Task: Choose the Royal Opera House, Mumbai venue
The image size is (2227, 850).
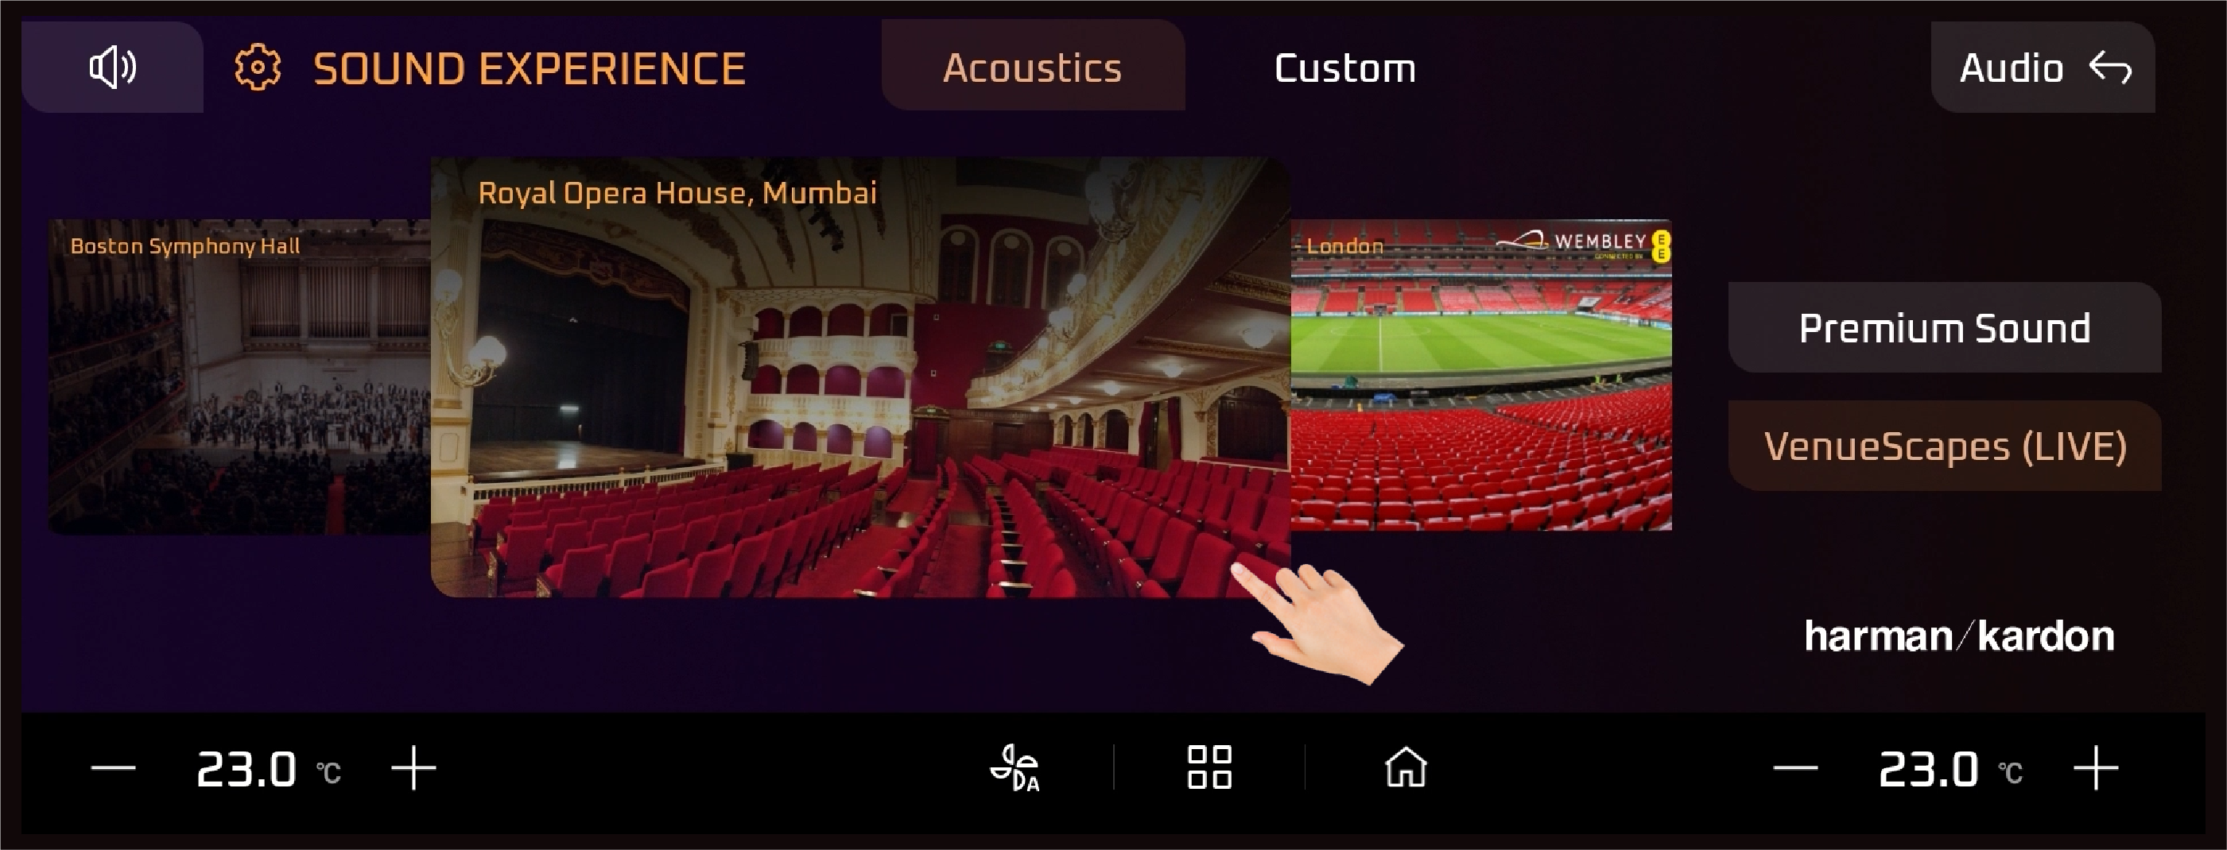Action: tap(860, 377)
